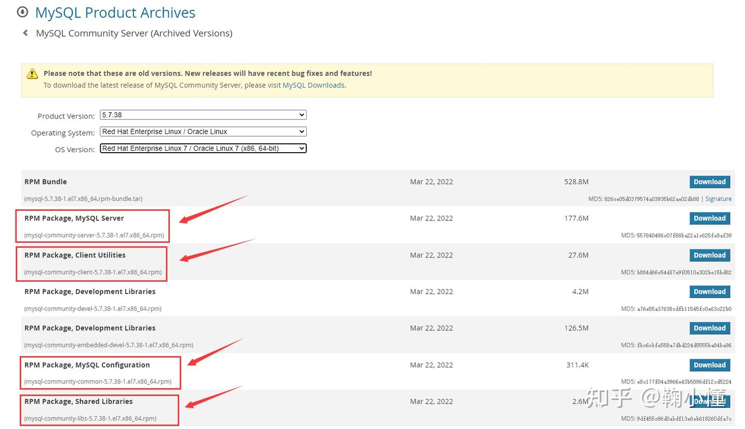Click filename mysql-community-embedded-devel-5.7.38-1.el7.x86_64.rpm

[109, 345]
